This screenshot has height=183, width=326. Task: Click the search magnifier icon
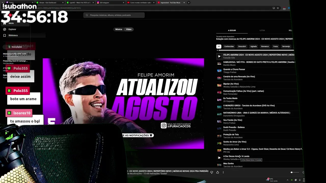(x=87, y=15)
